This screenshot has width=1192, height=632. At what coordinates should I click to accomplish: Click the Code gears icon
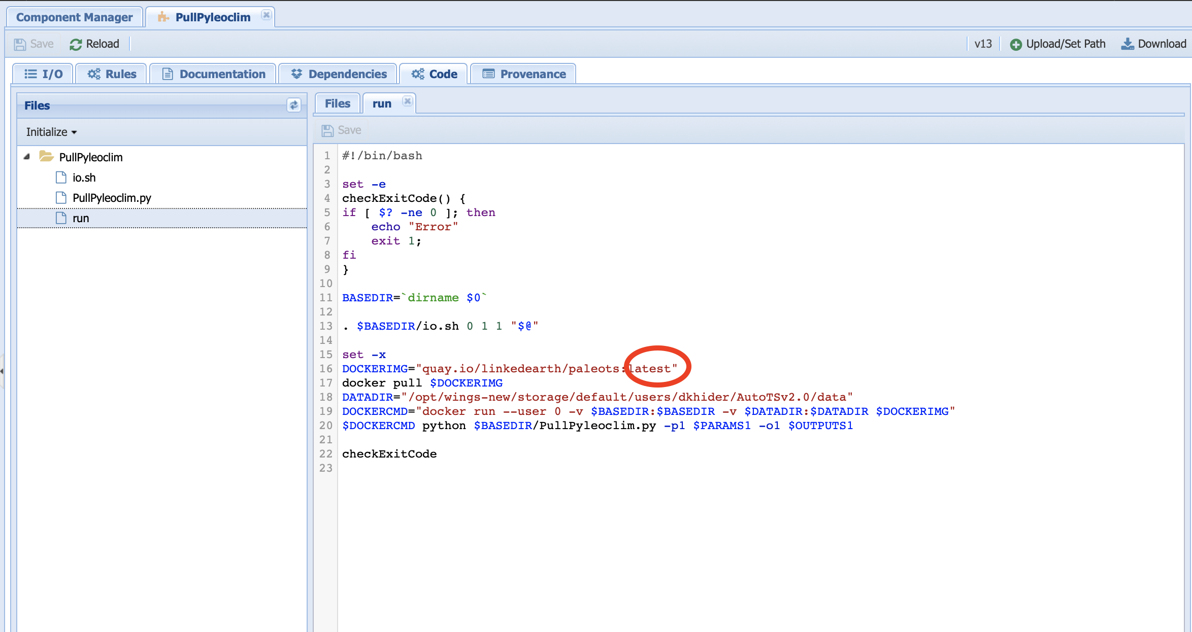pos(418,74)
